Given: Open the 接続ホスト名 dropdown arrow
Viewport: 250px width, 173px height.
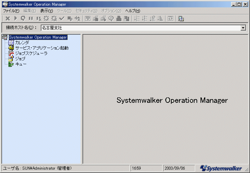Looking at the screenshot, I should click(243, 28).
